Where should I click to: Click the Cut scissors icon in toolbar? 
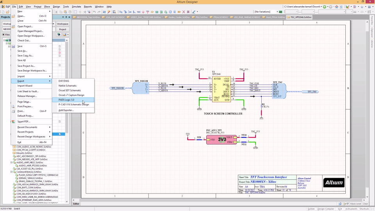56,12
